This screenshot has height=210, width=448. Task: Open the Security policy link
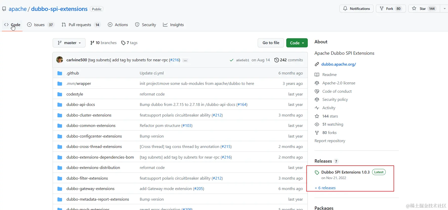pyautogui.click(x=335, y=100)
